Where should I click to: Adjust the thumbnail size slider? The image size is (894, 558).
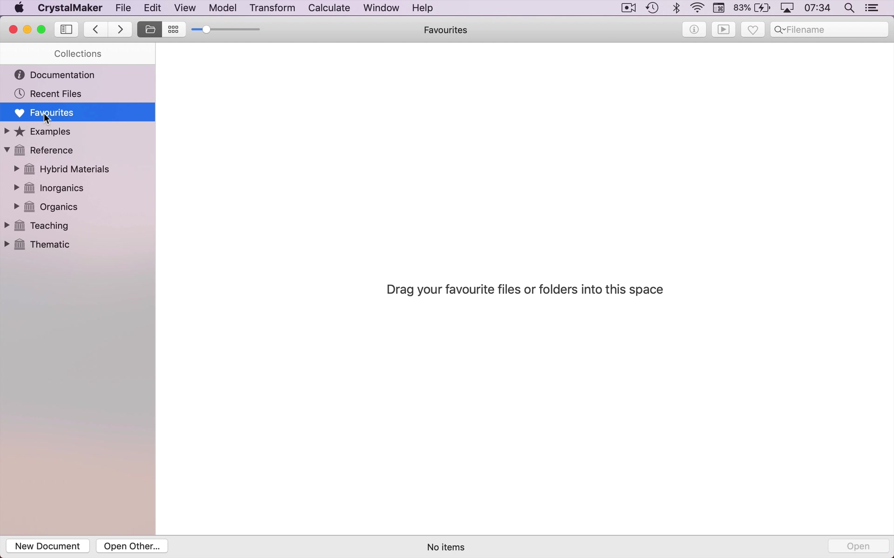207,30
